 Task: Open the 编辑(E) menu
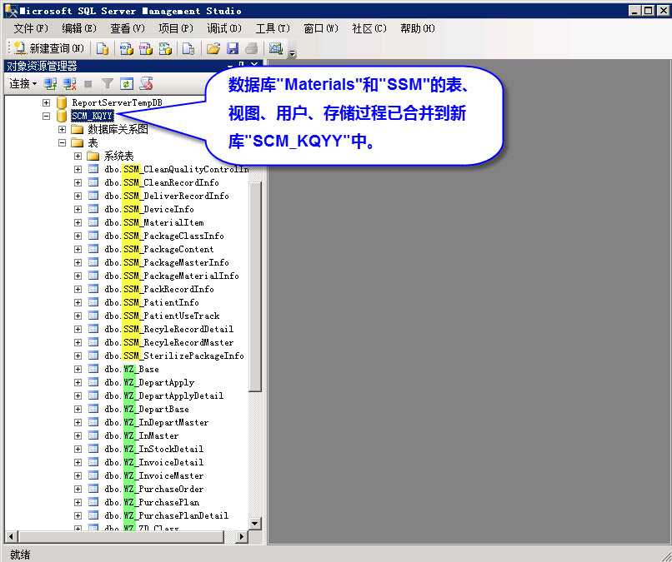(79, 28)
